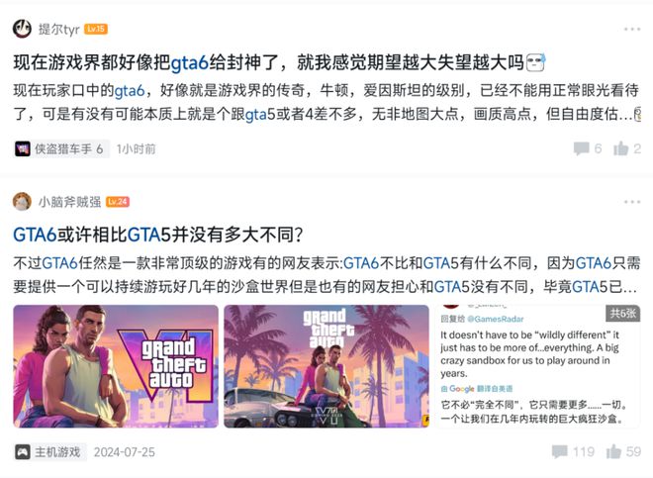Click comment icon on first post
Screen dimensions: 653x478
582,148
